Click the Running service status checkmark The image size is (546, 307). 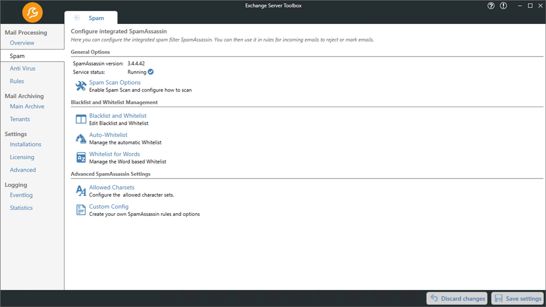pyautogui.click(x=150, y=72)
